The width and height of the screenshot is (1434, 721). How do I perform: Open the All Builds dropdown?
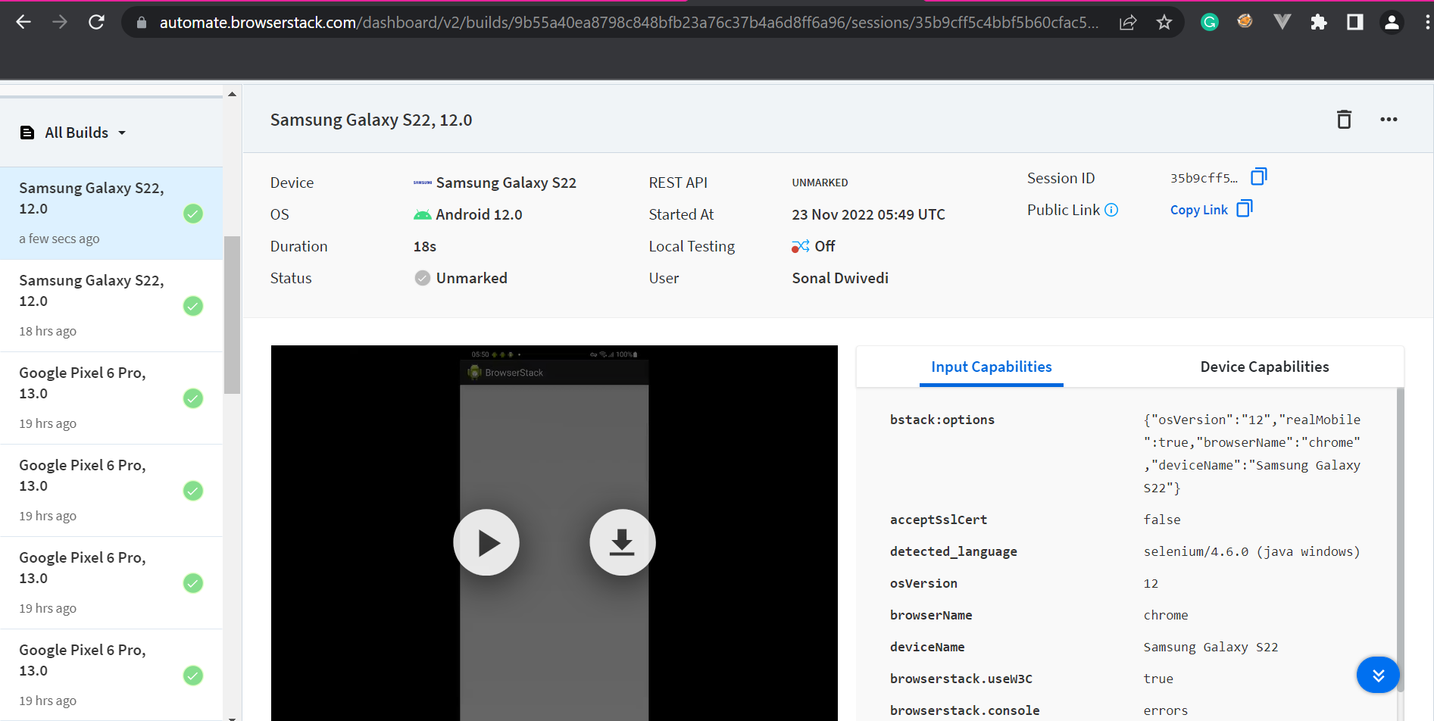[86, 133]
